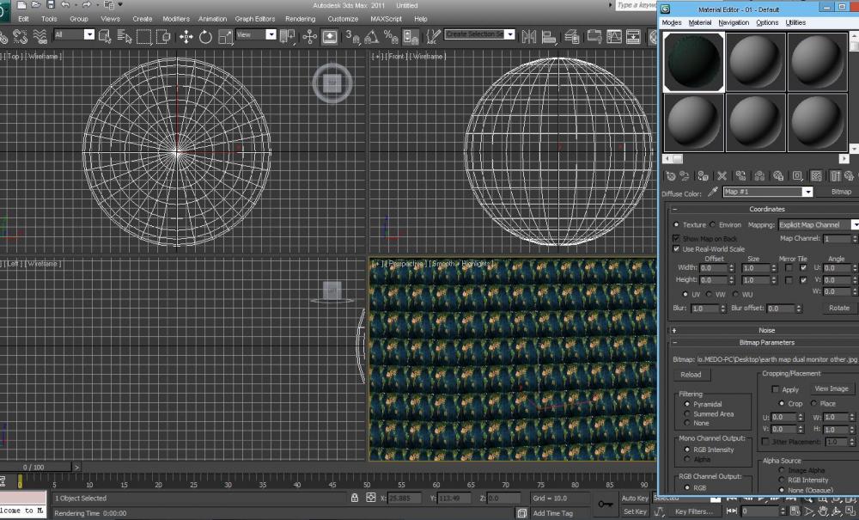Viewport: 859px width, 520px height.
Task: Activate the Select and Rotate tool
Action: click(x=206, y=36)
